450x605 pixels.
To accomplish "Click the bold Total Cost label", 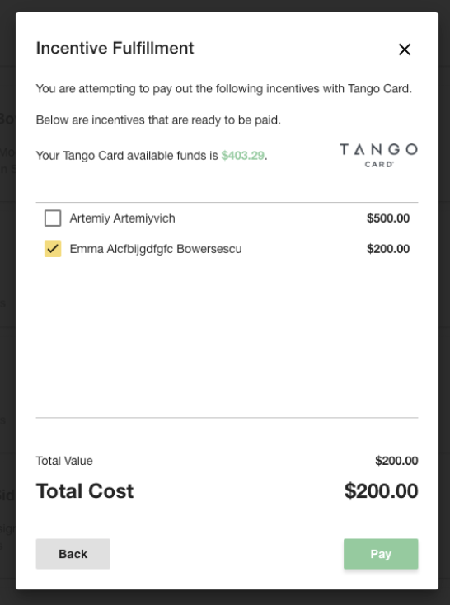I will (x=85, y=491).
